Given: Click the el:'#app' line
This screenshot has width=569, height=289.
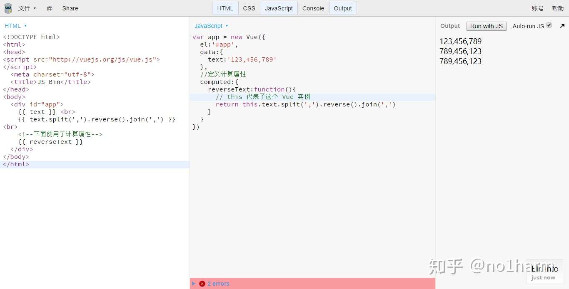Looking at the screenshot, I should pos(219,44).
